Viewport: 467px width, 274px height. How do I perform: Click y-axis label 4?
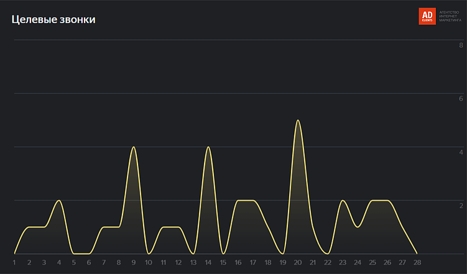461,152
